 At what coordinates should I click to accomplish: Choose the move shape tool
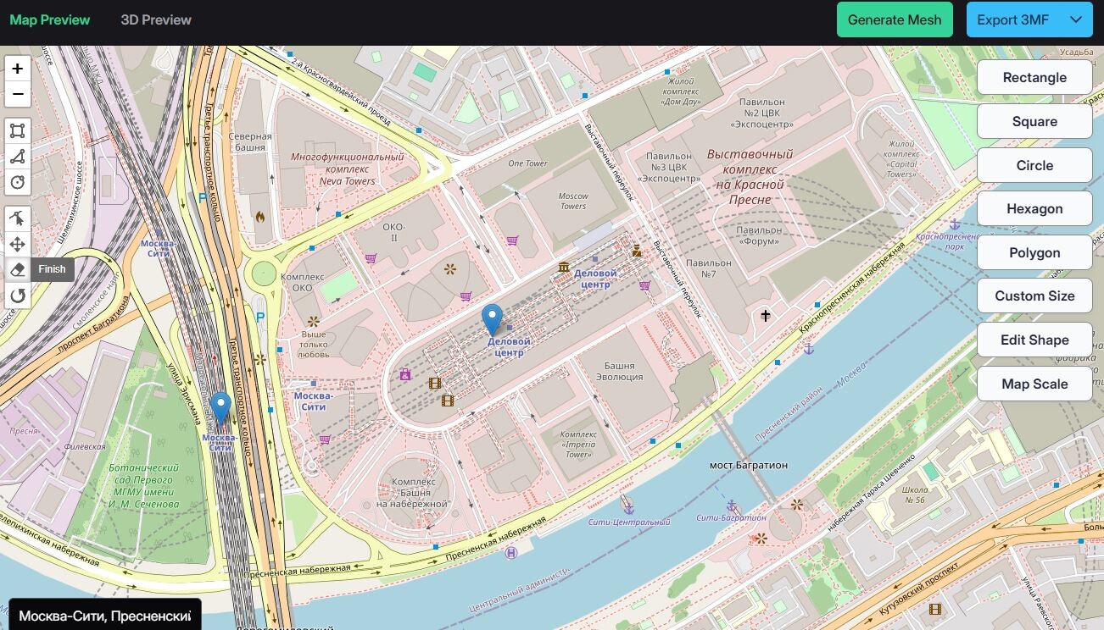[x=17, y=245]
